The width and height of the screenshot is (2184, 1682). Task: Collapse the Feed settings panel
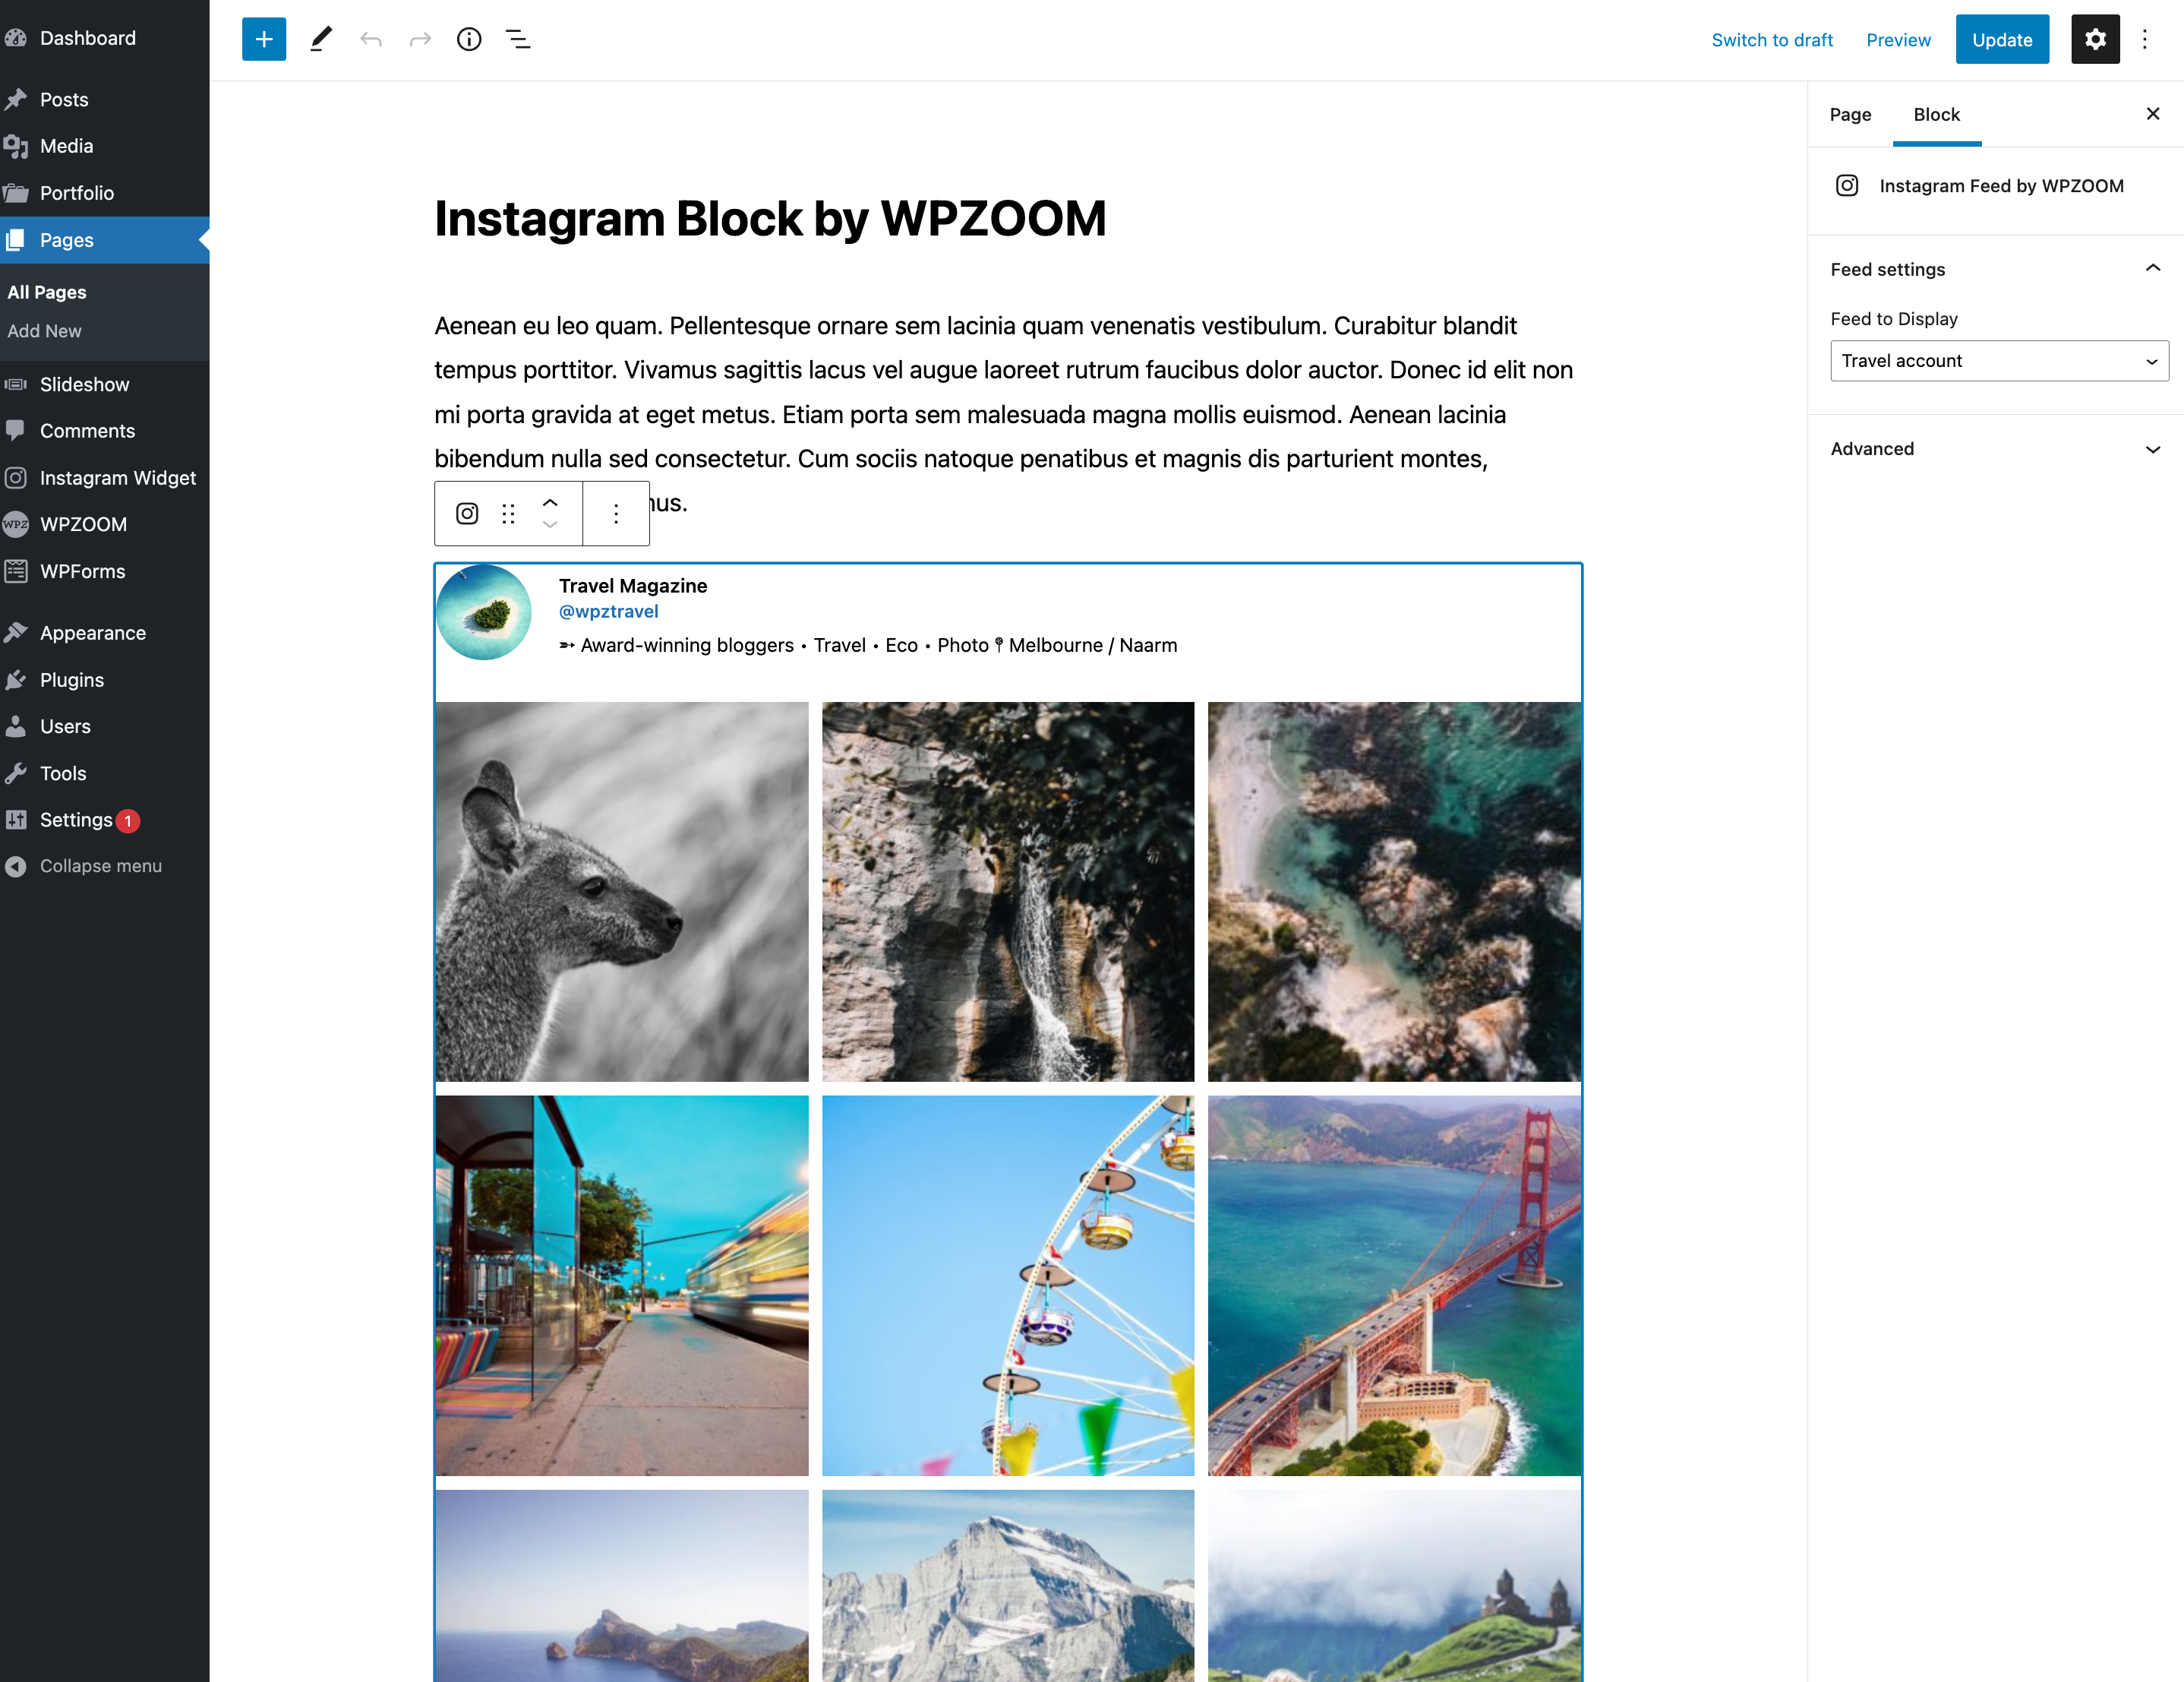click(x=1996, y=269)
